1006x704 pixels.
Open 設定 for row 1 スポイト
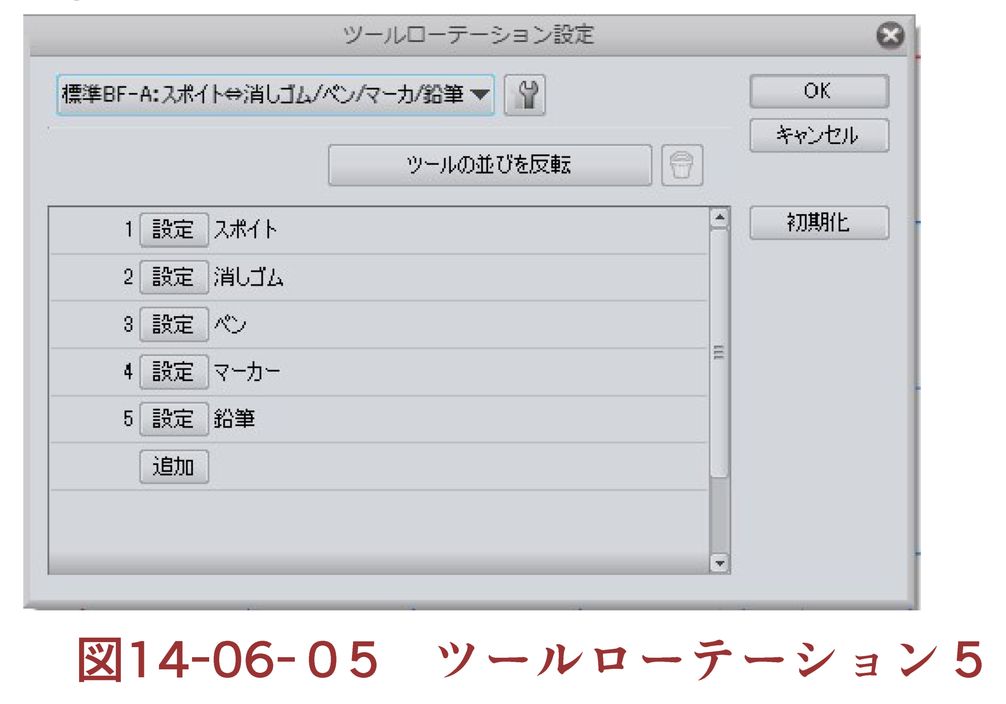tap(174, 230)
